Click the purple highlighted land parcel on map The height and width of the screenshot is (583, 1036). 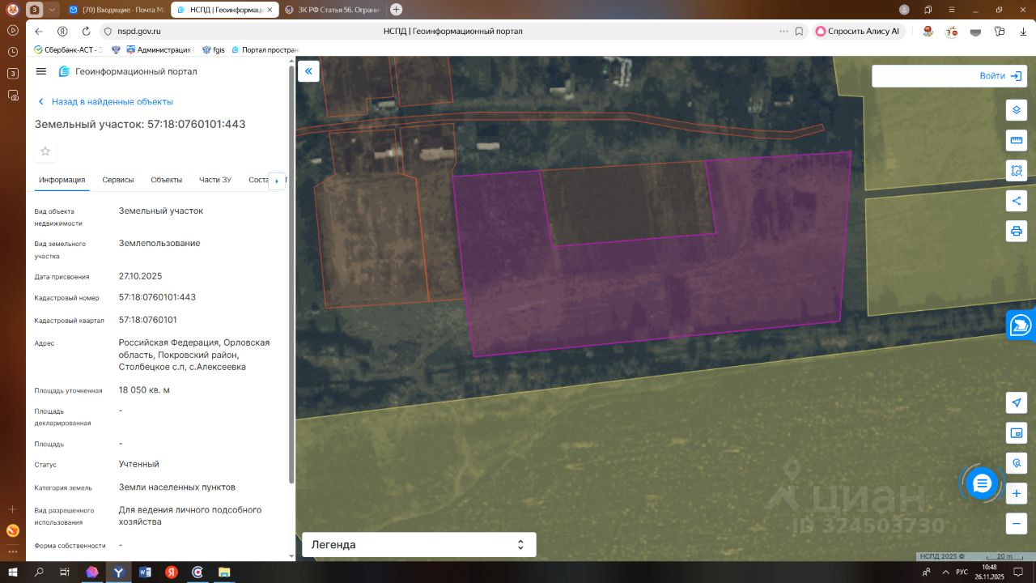647,283
